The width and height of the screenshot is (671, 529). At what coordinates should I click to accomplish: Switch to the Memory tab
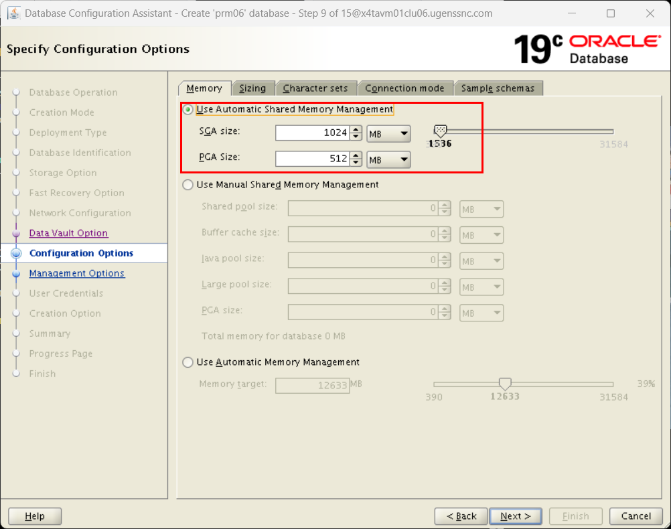tap(204, 88)
